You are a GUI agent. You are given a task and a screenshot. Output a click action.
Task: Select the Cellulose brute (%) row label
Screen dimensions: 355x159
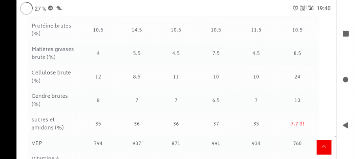tap(51, 77)
